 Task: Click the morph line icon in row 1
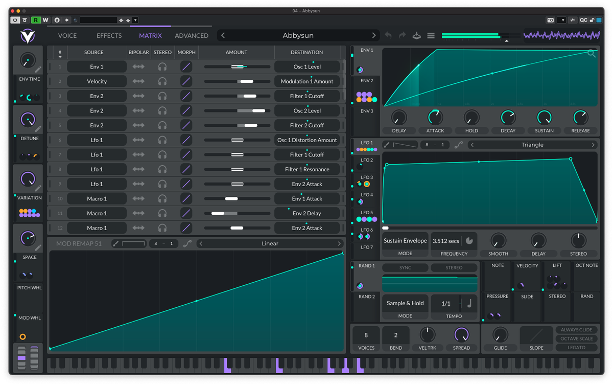click(x=186, y=66)
